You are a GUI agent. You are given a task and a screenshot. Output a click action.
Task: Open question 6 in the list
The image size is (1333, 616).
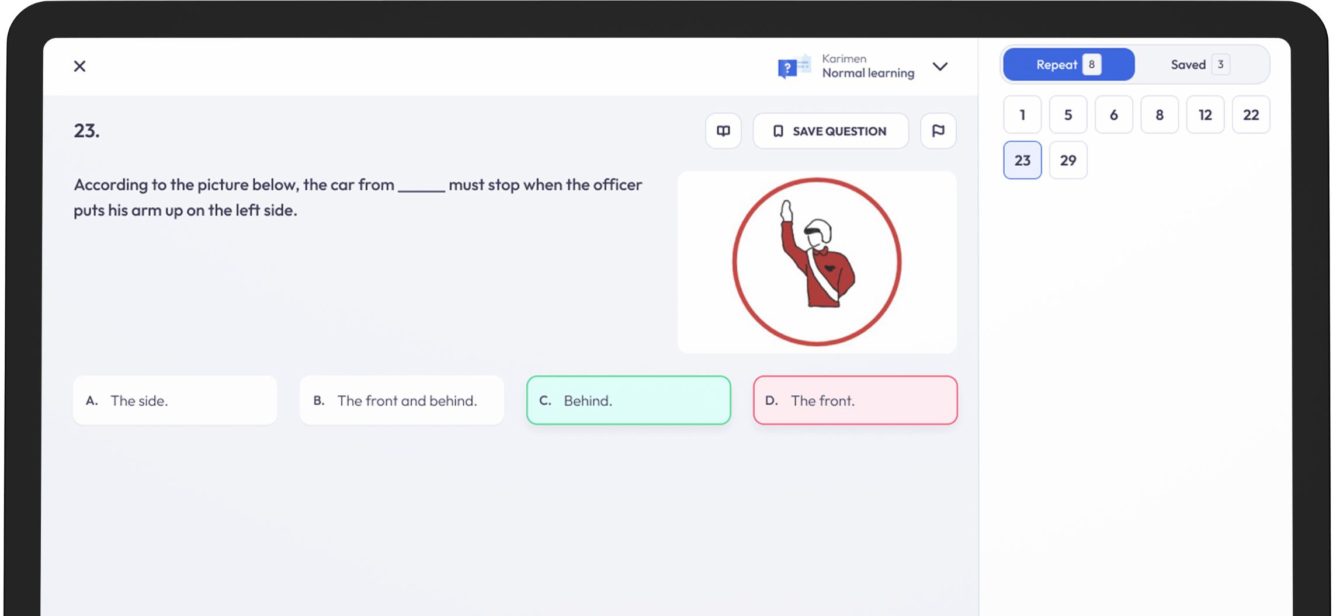[1113, 114]
